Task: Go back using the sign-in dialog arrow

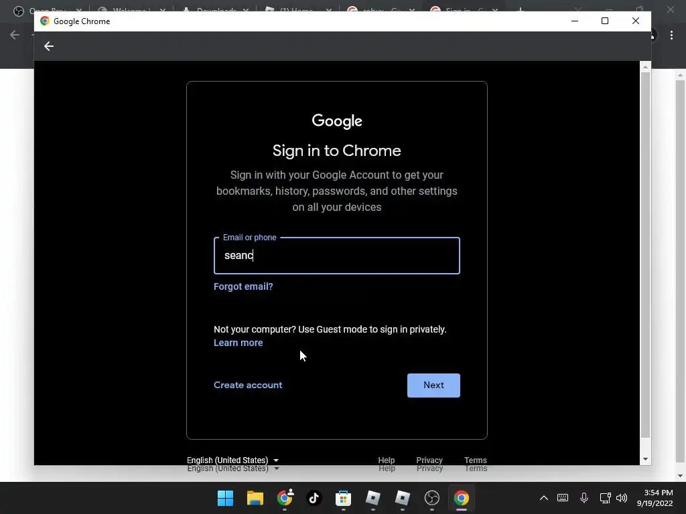Action: coord(48,46)
